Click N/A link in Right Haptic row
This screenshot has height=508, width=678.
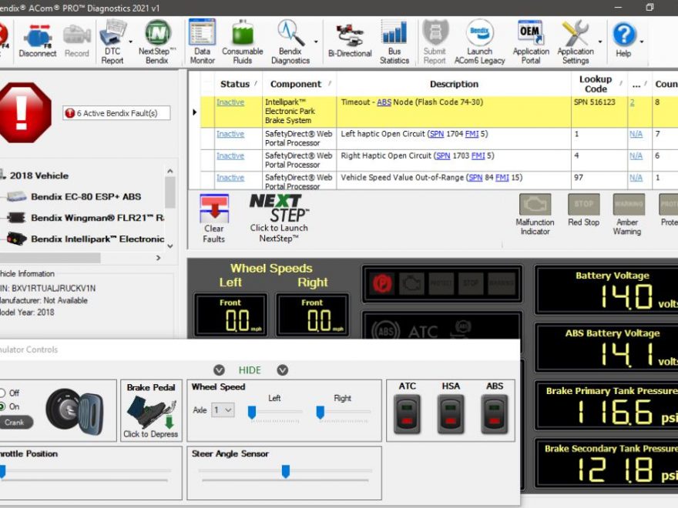coord(636,155)
